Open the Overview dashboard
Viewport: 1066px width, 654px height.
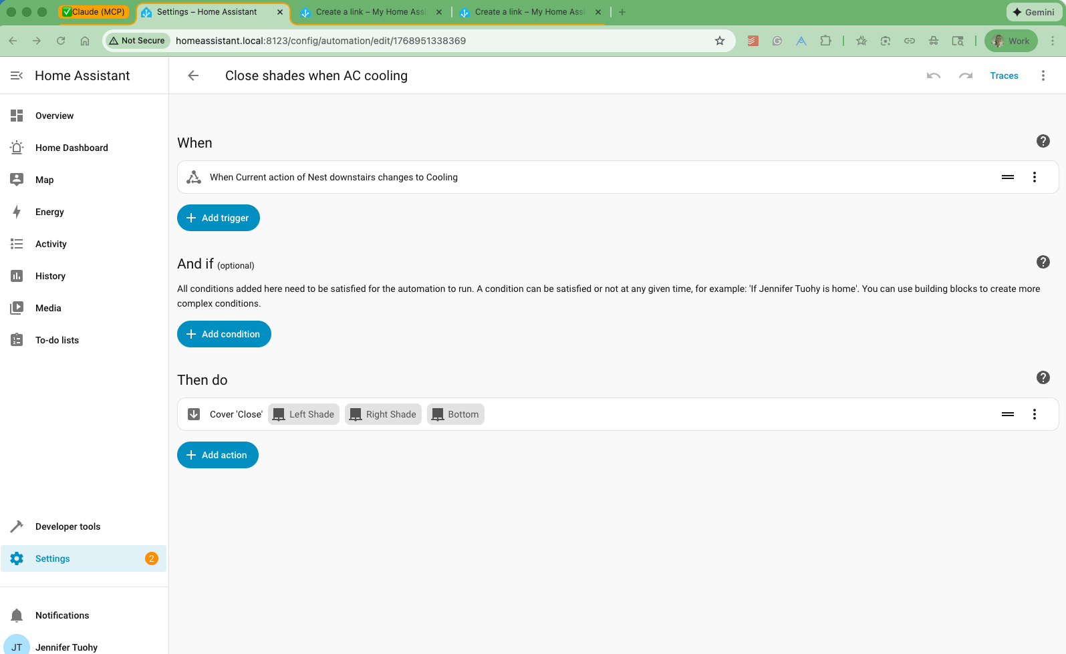84,116
